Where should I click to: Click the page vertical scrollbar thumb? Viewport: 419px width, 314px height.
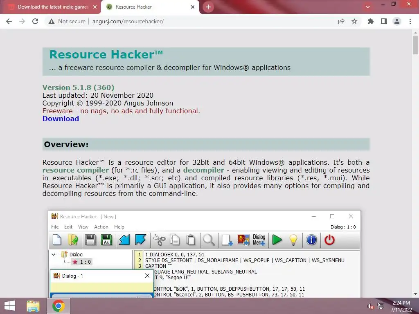[415, 45]
